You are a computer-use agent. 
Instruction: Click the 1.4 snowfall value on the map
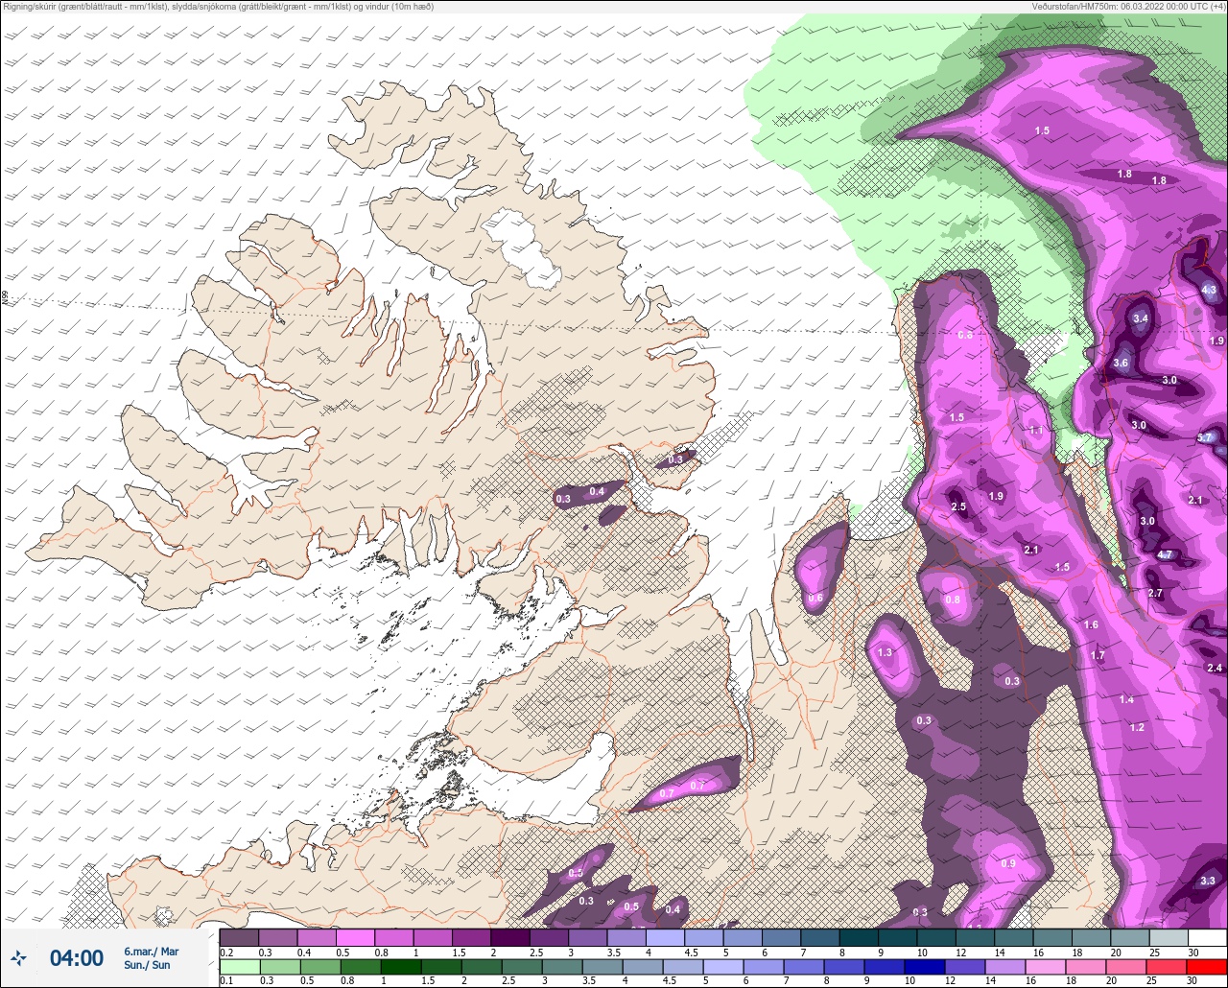tap(1126, 699)
